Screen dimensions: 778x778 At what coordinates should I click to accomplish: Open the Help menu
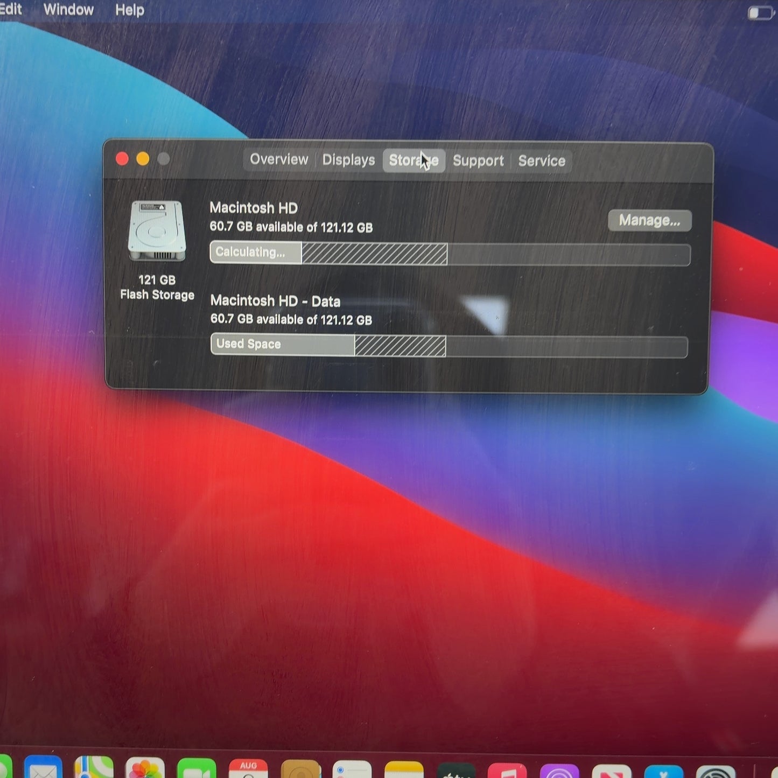[x=130, y=10]
